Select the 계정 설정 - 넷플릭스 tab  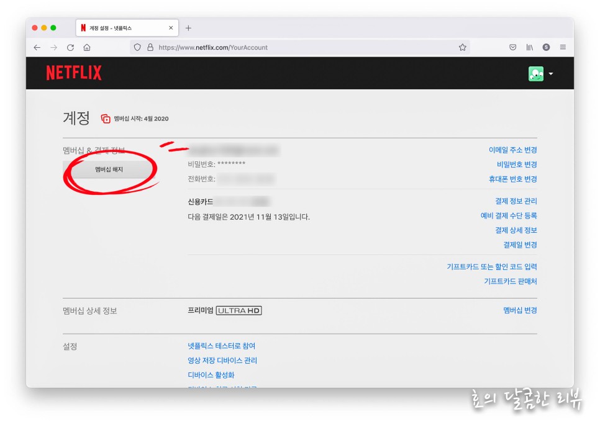(127, 28)
